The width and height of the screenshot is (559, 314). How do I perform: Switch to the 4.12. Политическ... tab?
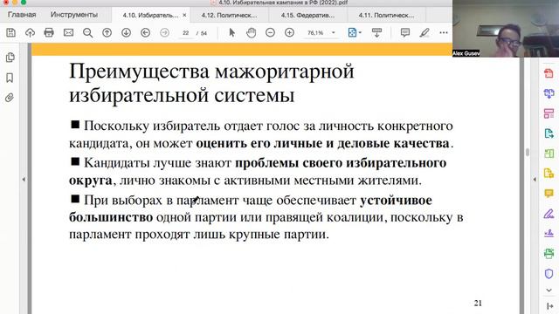[x=229, y=16]
